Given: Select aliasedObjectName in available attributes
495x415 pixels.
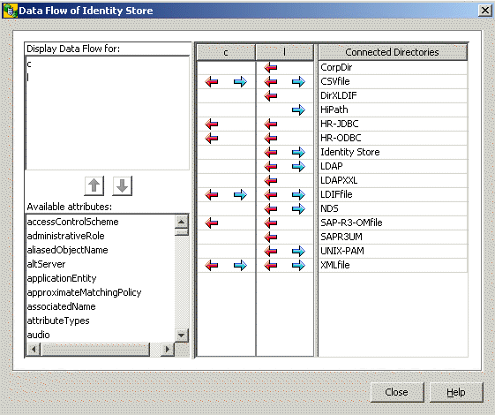Looking at the screenshot, I should point(68,250).
